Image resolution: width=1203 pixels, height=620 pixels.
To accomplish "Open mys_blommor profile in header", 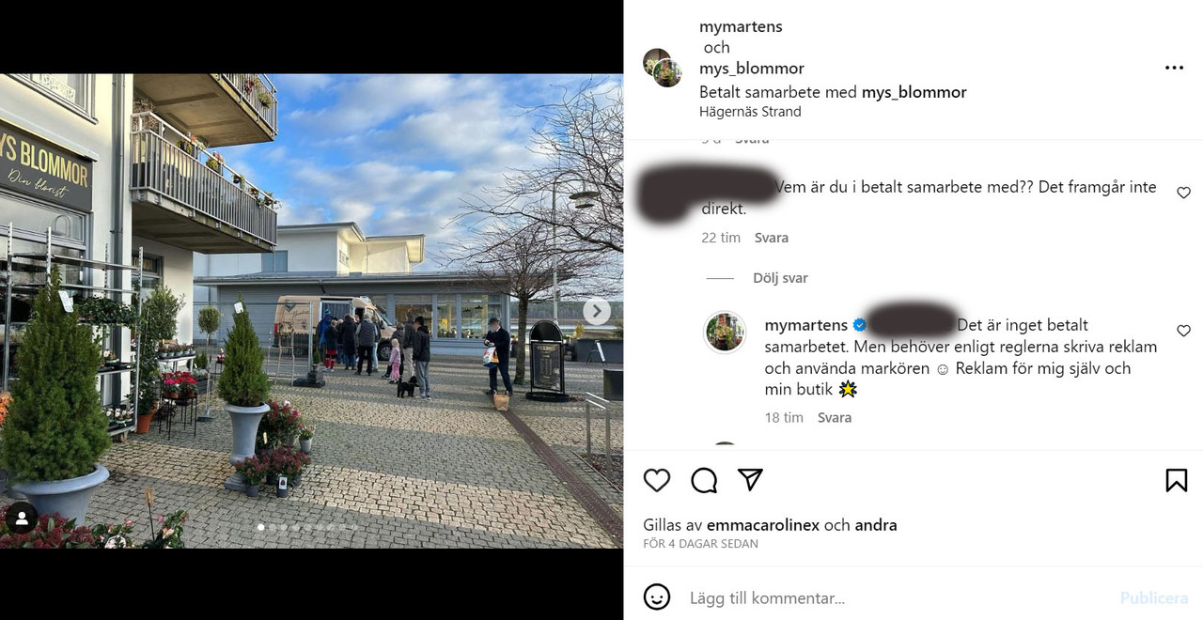I will pos(752,69).
